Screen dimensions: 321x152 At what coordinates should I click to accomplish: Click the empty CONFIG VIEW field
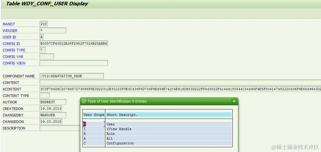(x=74, y=63)
